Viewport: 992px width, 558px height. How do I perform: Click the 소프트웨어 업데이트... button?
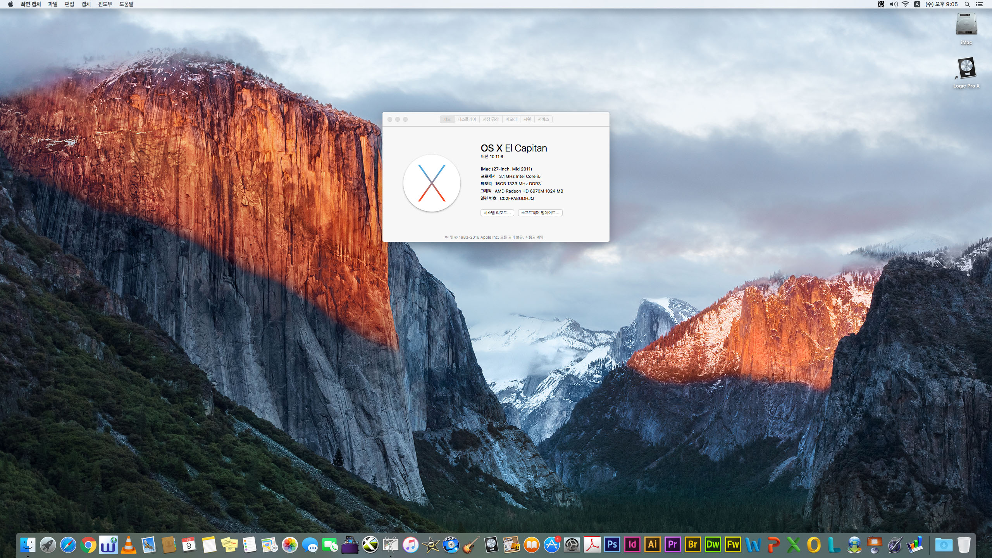540,213
